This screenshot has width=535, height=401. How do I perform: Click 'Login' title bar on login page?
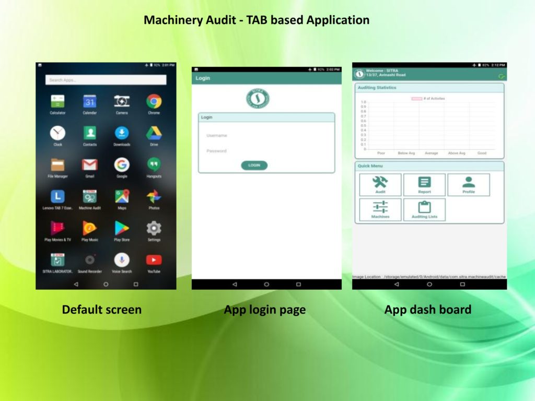coord(266,78)
